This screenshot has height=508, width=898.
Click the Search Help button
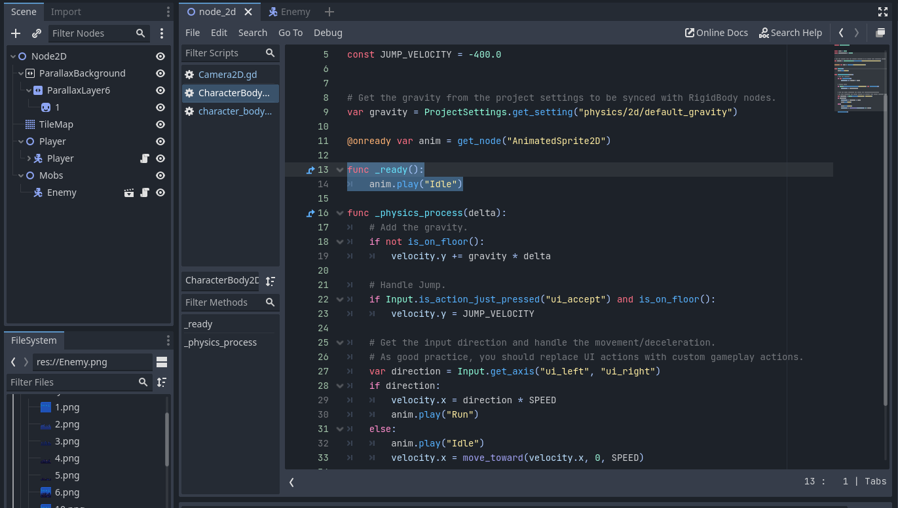coord(790,33)
